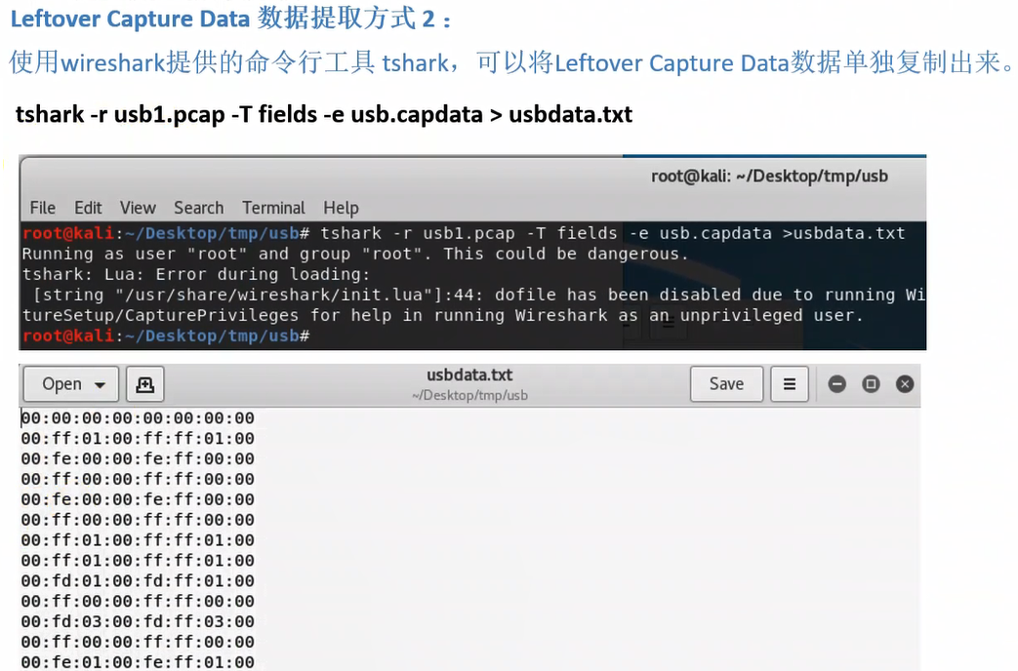Click the terminal line 'Running as user "root"'
This screenshot has width=1018, height=671.
click(x=355, y=254)
